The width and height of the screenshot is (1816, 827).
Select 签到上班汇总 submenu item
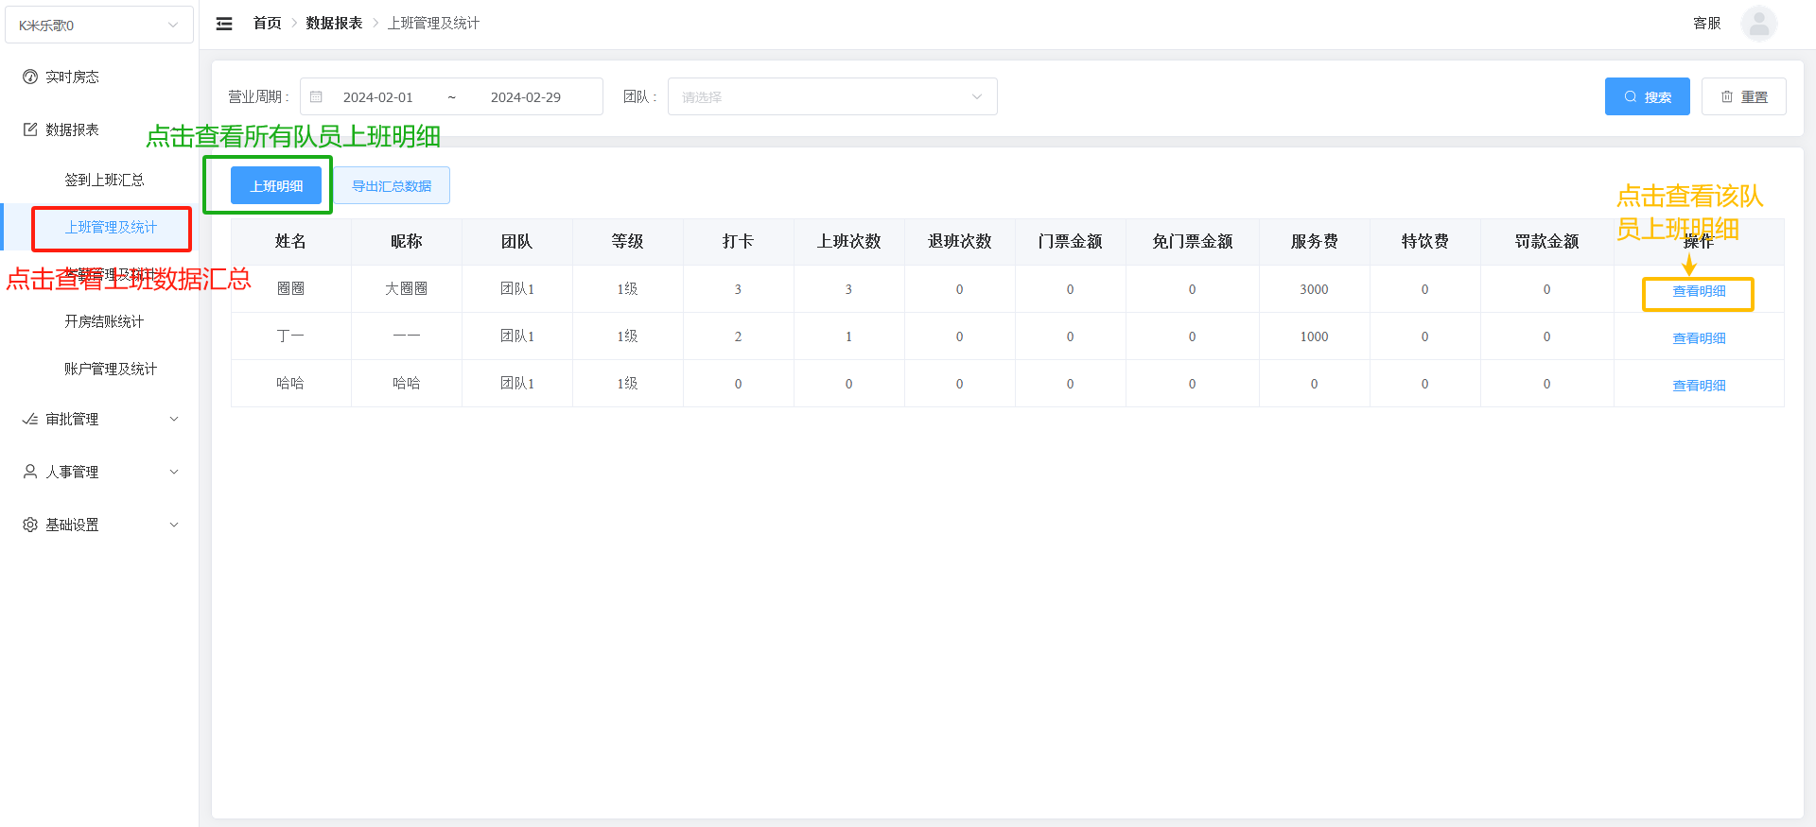[104, 180]
